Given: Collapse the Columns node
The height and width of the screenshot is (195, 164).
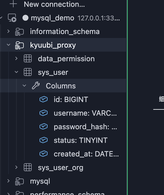Looking at the screenshot, I should [24, 85].
